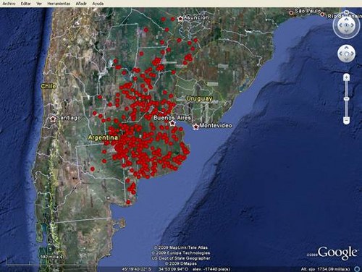
Task: Click the Buenos Aires capital star marker
Action: (172, 124)
